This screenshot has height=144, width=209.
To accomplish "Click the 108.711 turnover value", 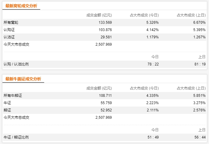I will pos(105,96).
